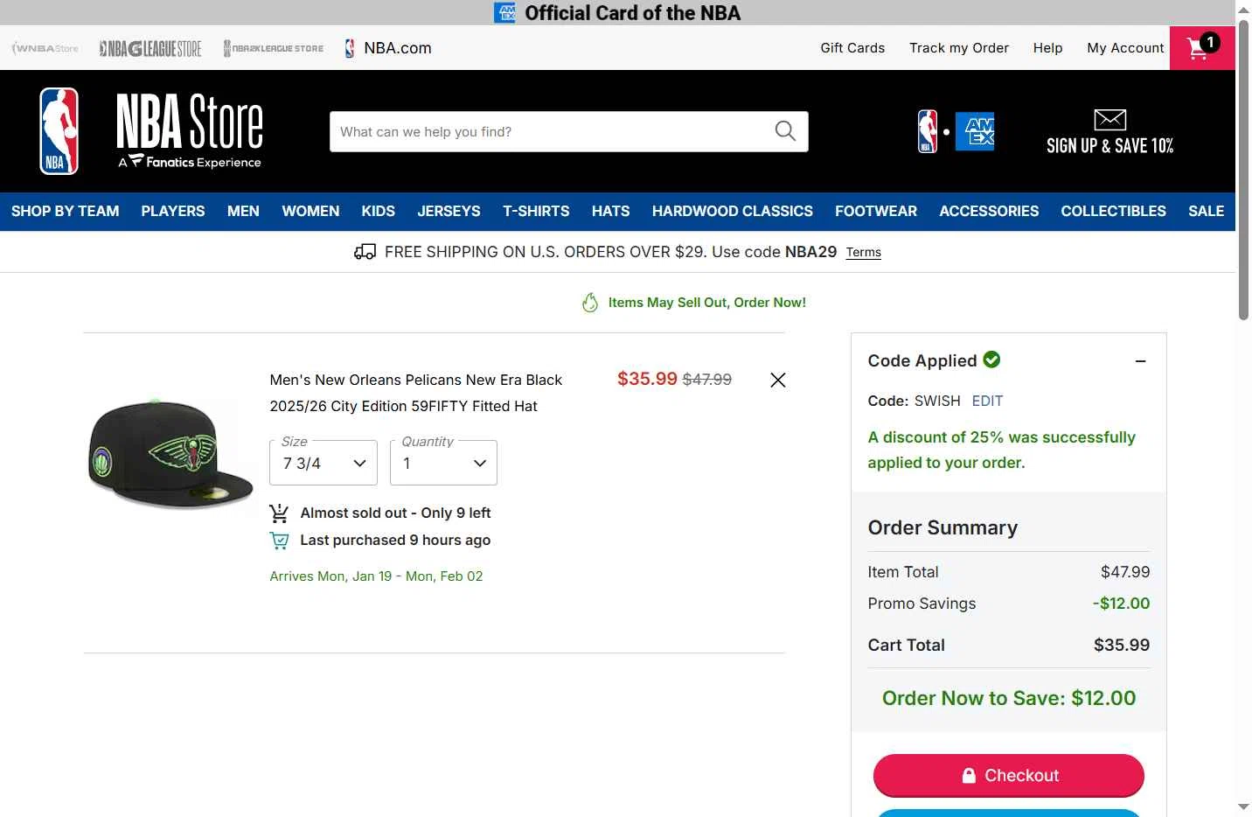Viewport: 1252px width, 817px height.
Task: Open the Collectibles menu
Action: (1113, 211)
